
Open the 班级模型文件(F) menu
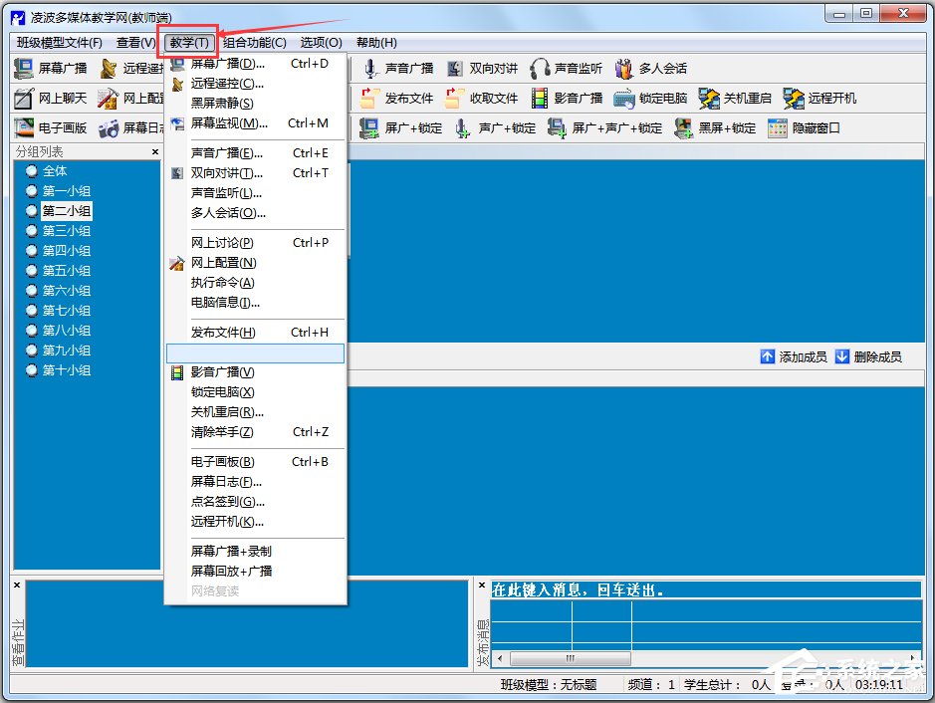(x=60, y=43)
